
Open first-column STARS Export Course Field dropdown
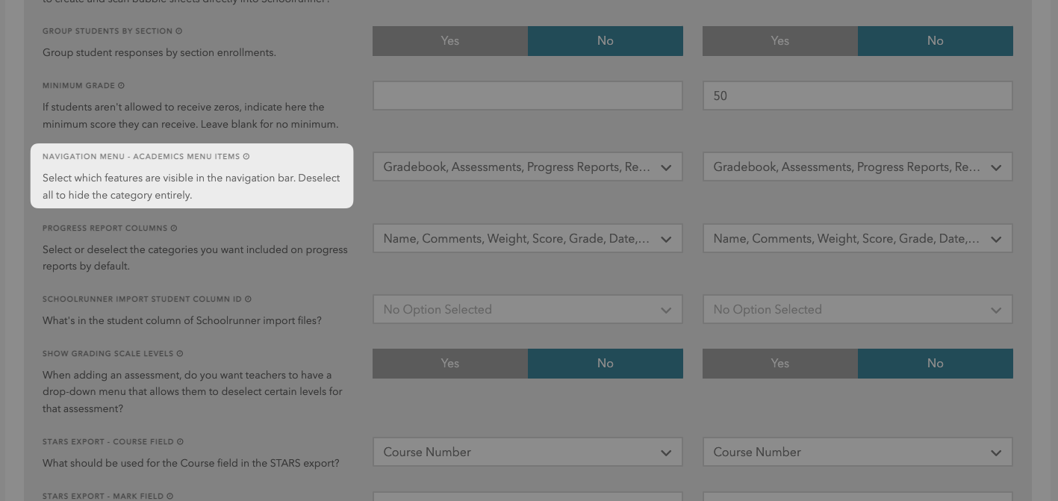527,452
